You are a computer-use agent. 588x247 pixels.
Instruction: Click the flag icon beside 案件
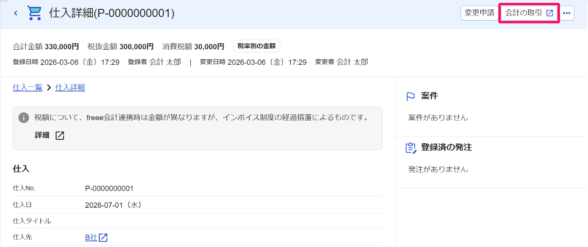click(410, 96)
